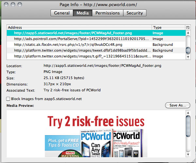Click the window resize grip corner

tap(193, 160)
